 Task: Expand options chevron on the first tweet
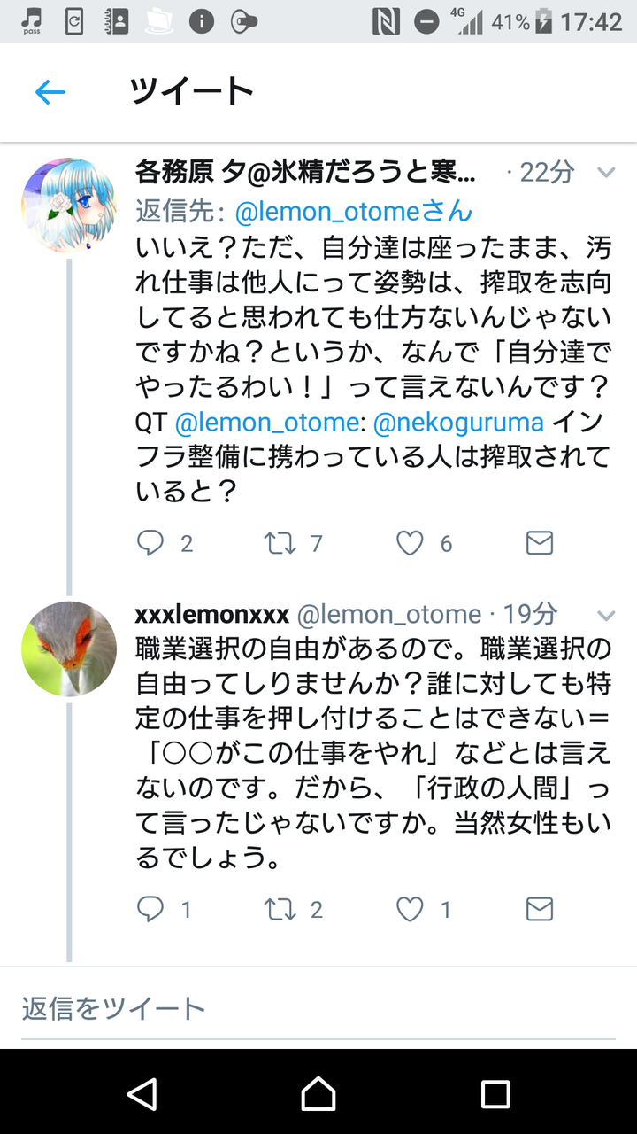pos(606,172)
